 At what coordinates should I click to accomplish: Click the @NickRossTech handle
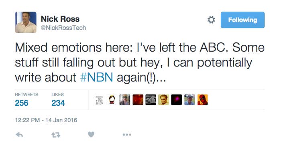(x=63, y=28)
